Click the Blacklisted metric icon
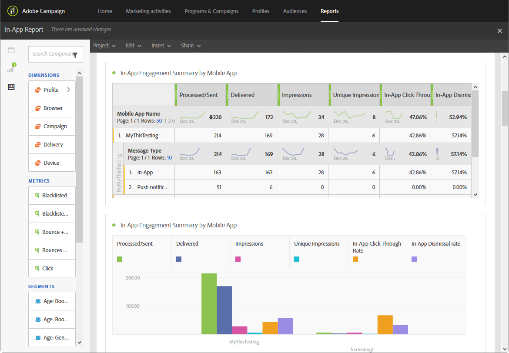 coord(37,196)
